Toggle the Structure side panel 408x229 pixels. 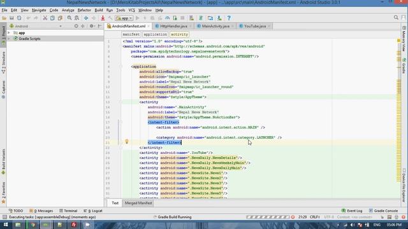(x=3, y=62)
